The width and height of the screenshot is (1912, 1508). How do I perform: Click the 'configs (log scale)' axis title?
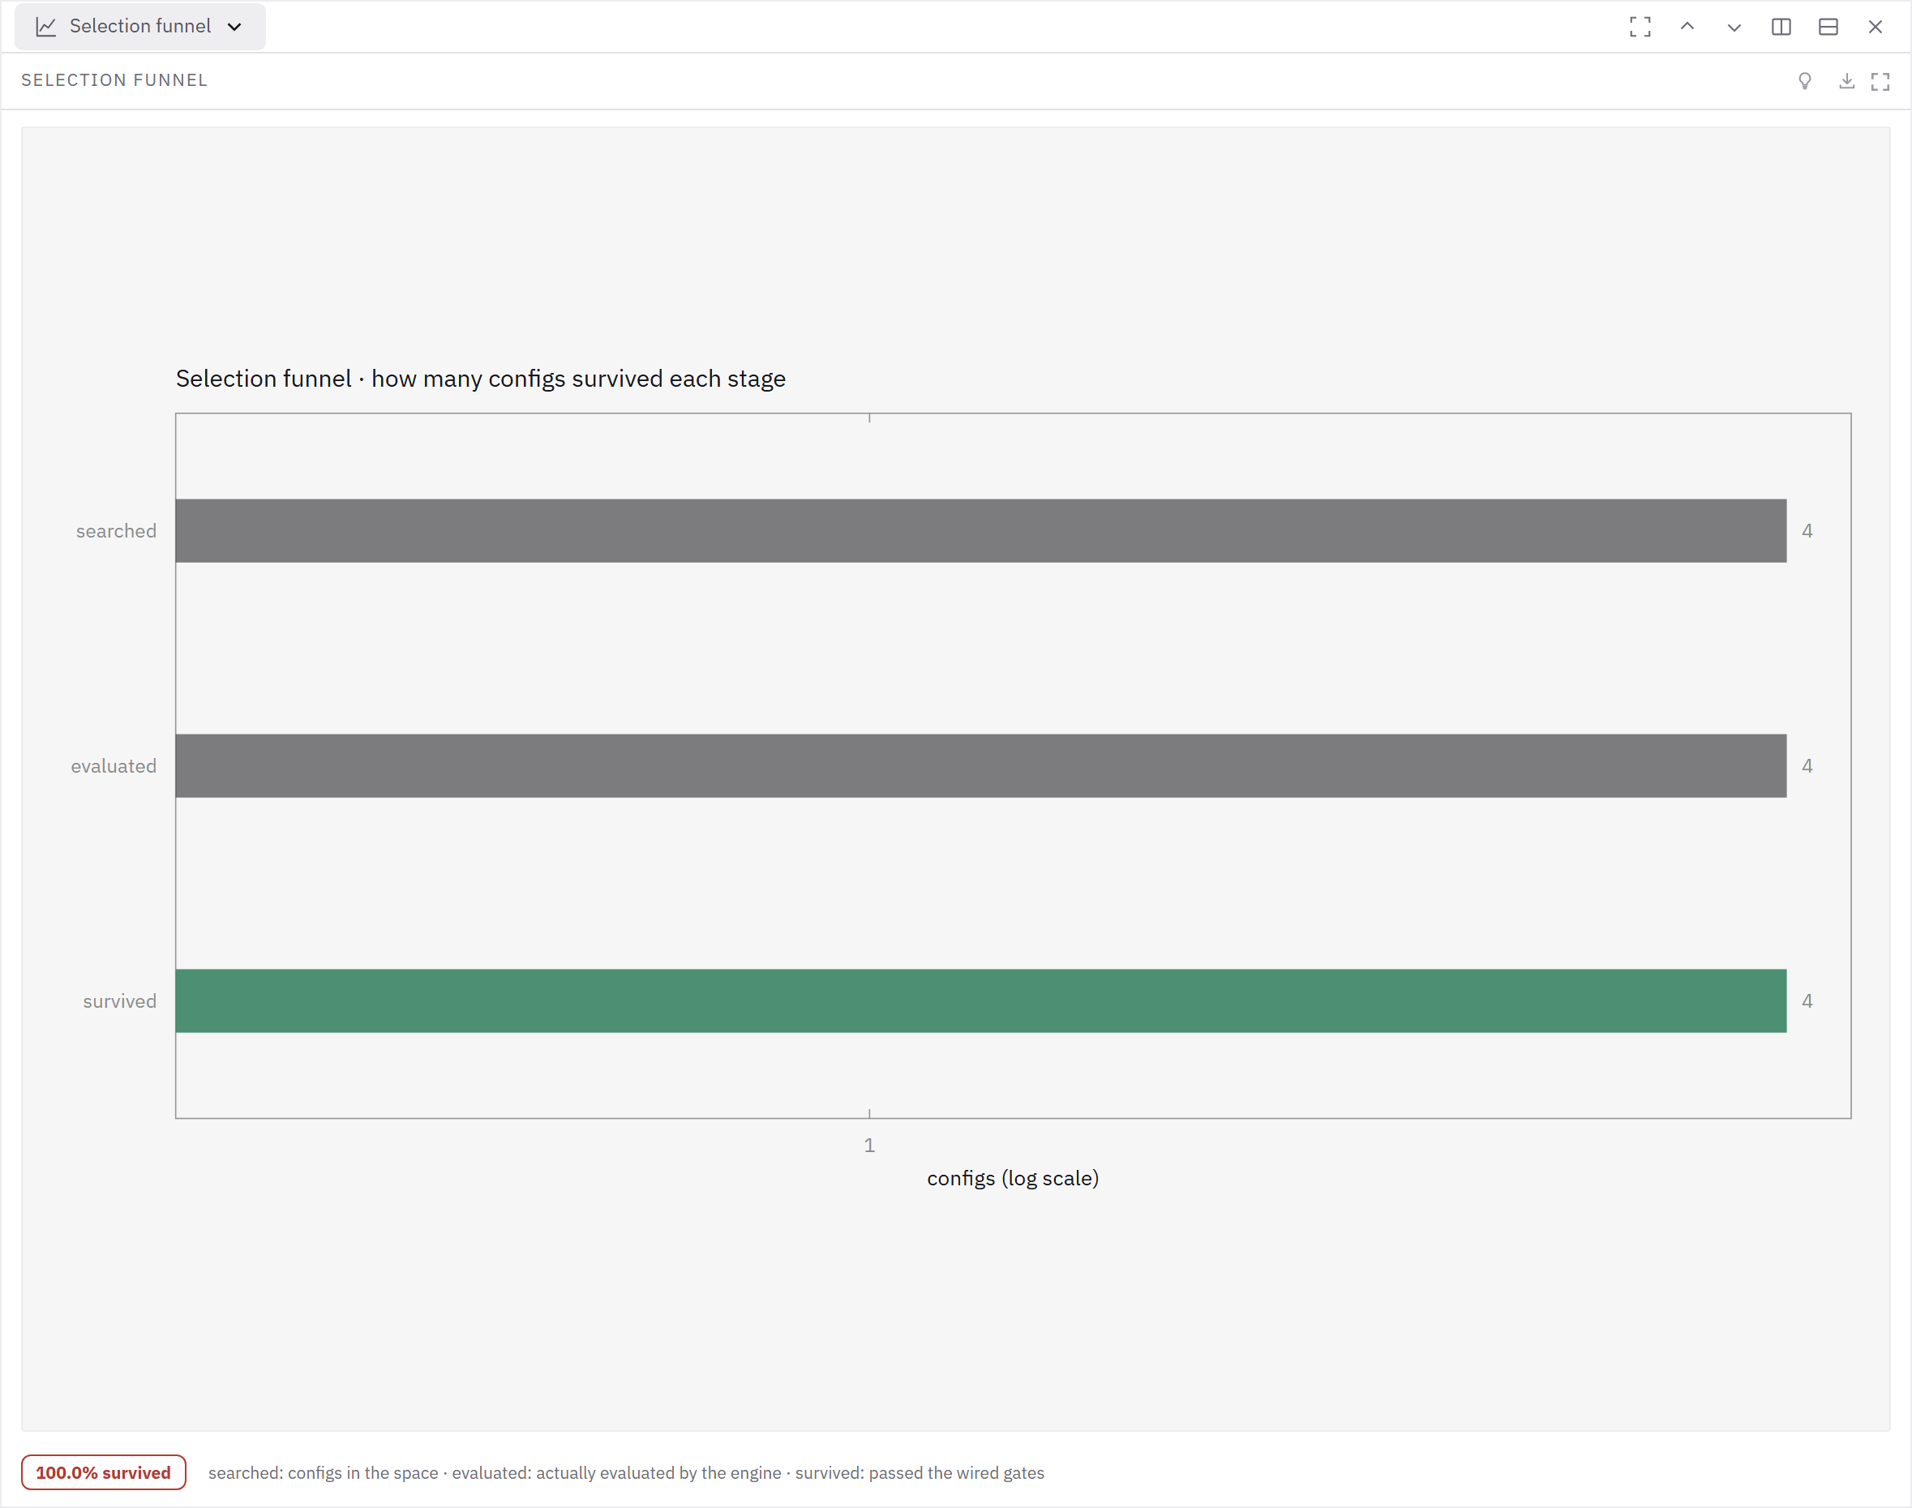(1012, 1178)
